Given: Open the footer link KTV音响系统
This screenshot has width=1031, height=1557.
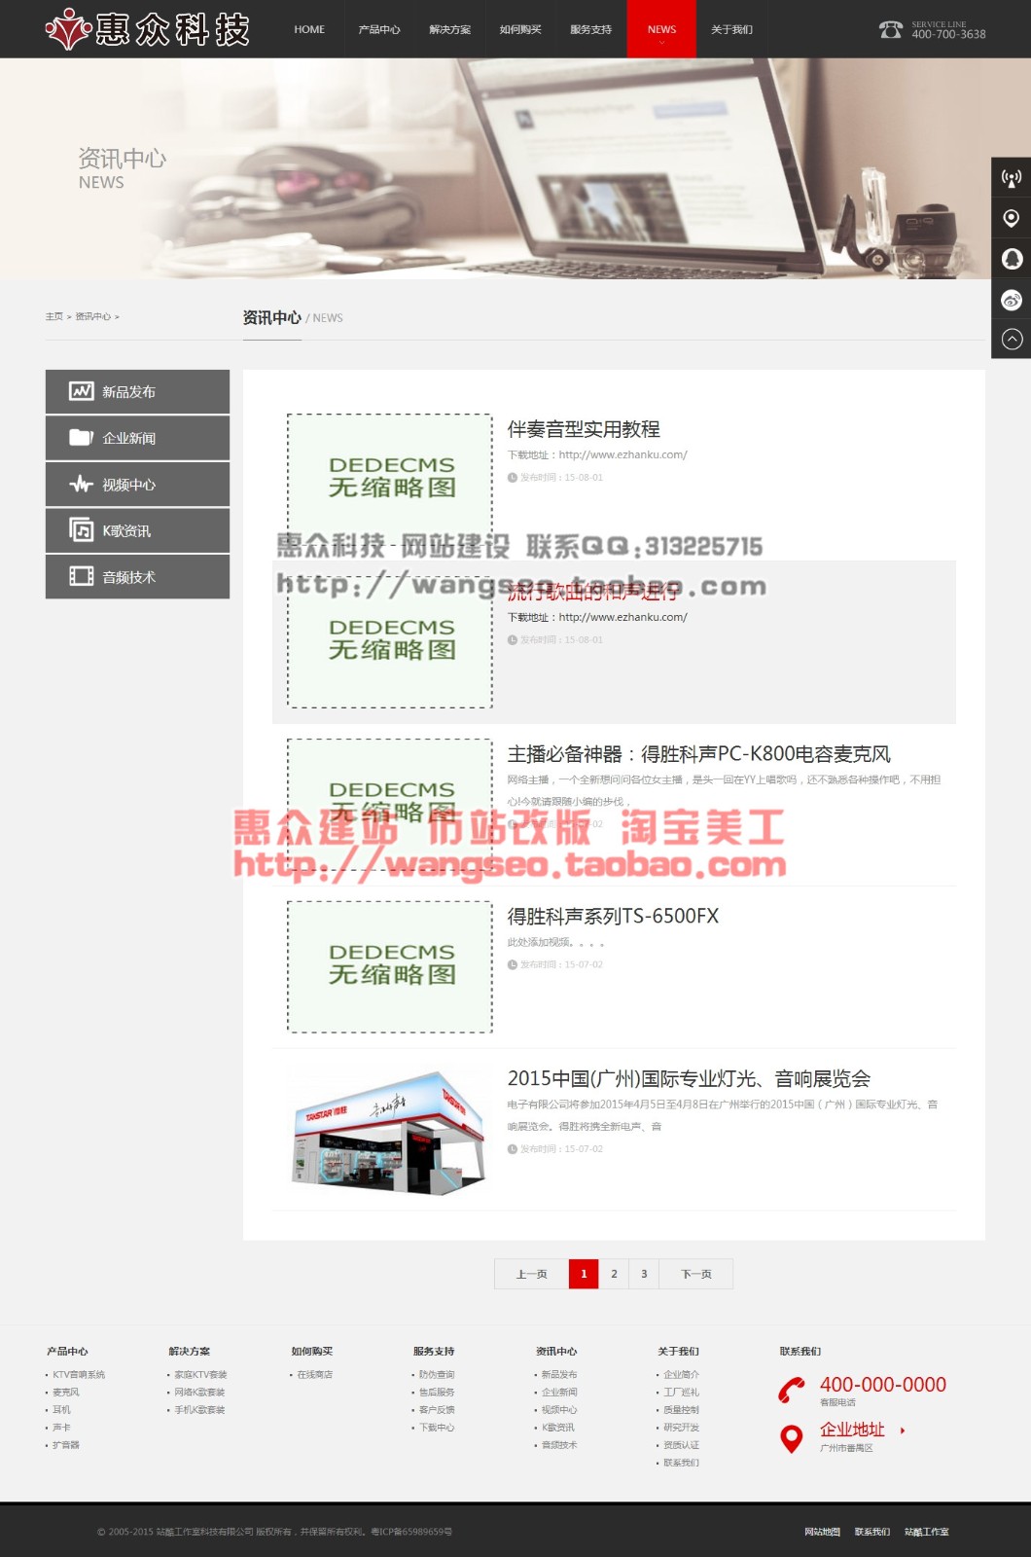Looking at the screenshot, I should coord(79,1375).
